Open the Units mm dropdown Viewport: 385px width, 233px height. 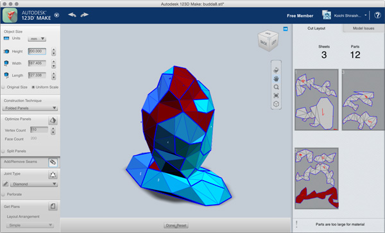point(37,39)
